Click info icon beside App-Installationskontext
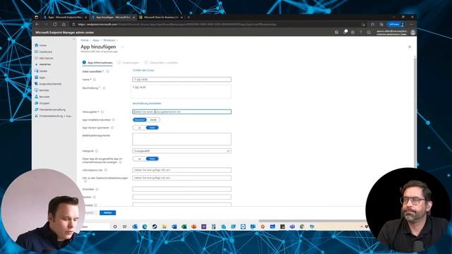The width and height of the screenshot is (452, 254). [x=114, y=120]
